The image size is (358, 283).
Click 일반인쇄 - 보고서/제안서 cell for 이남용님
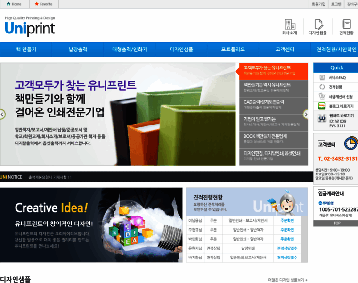[x=248, y=221]
